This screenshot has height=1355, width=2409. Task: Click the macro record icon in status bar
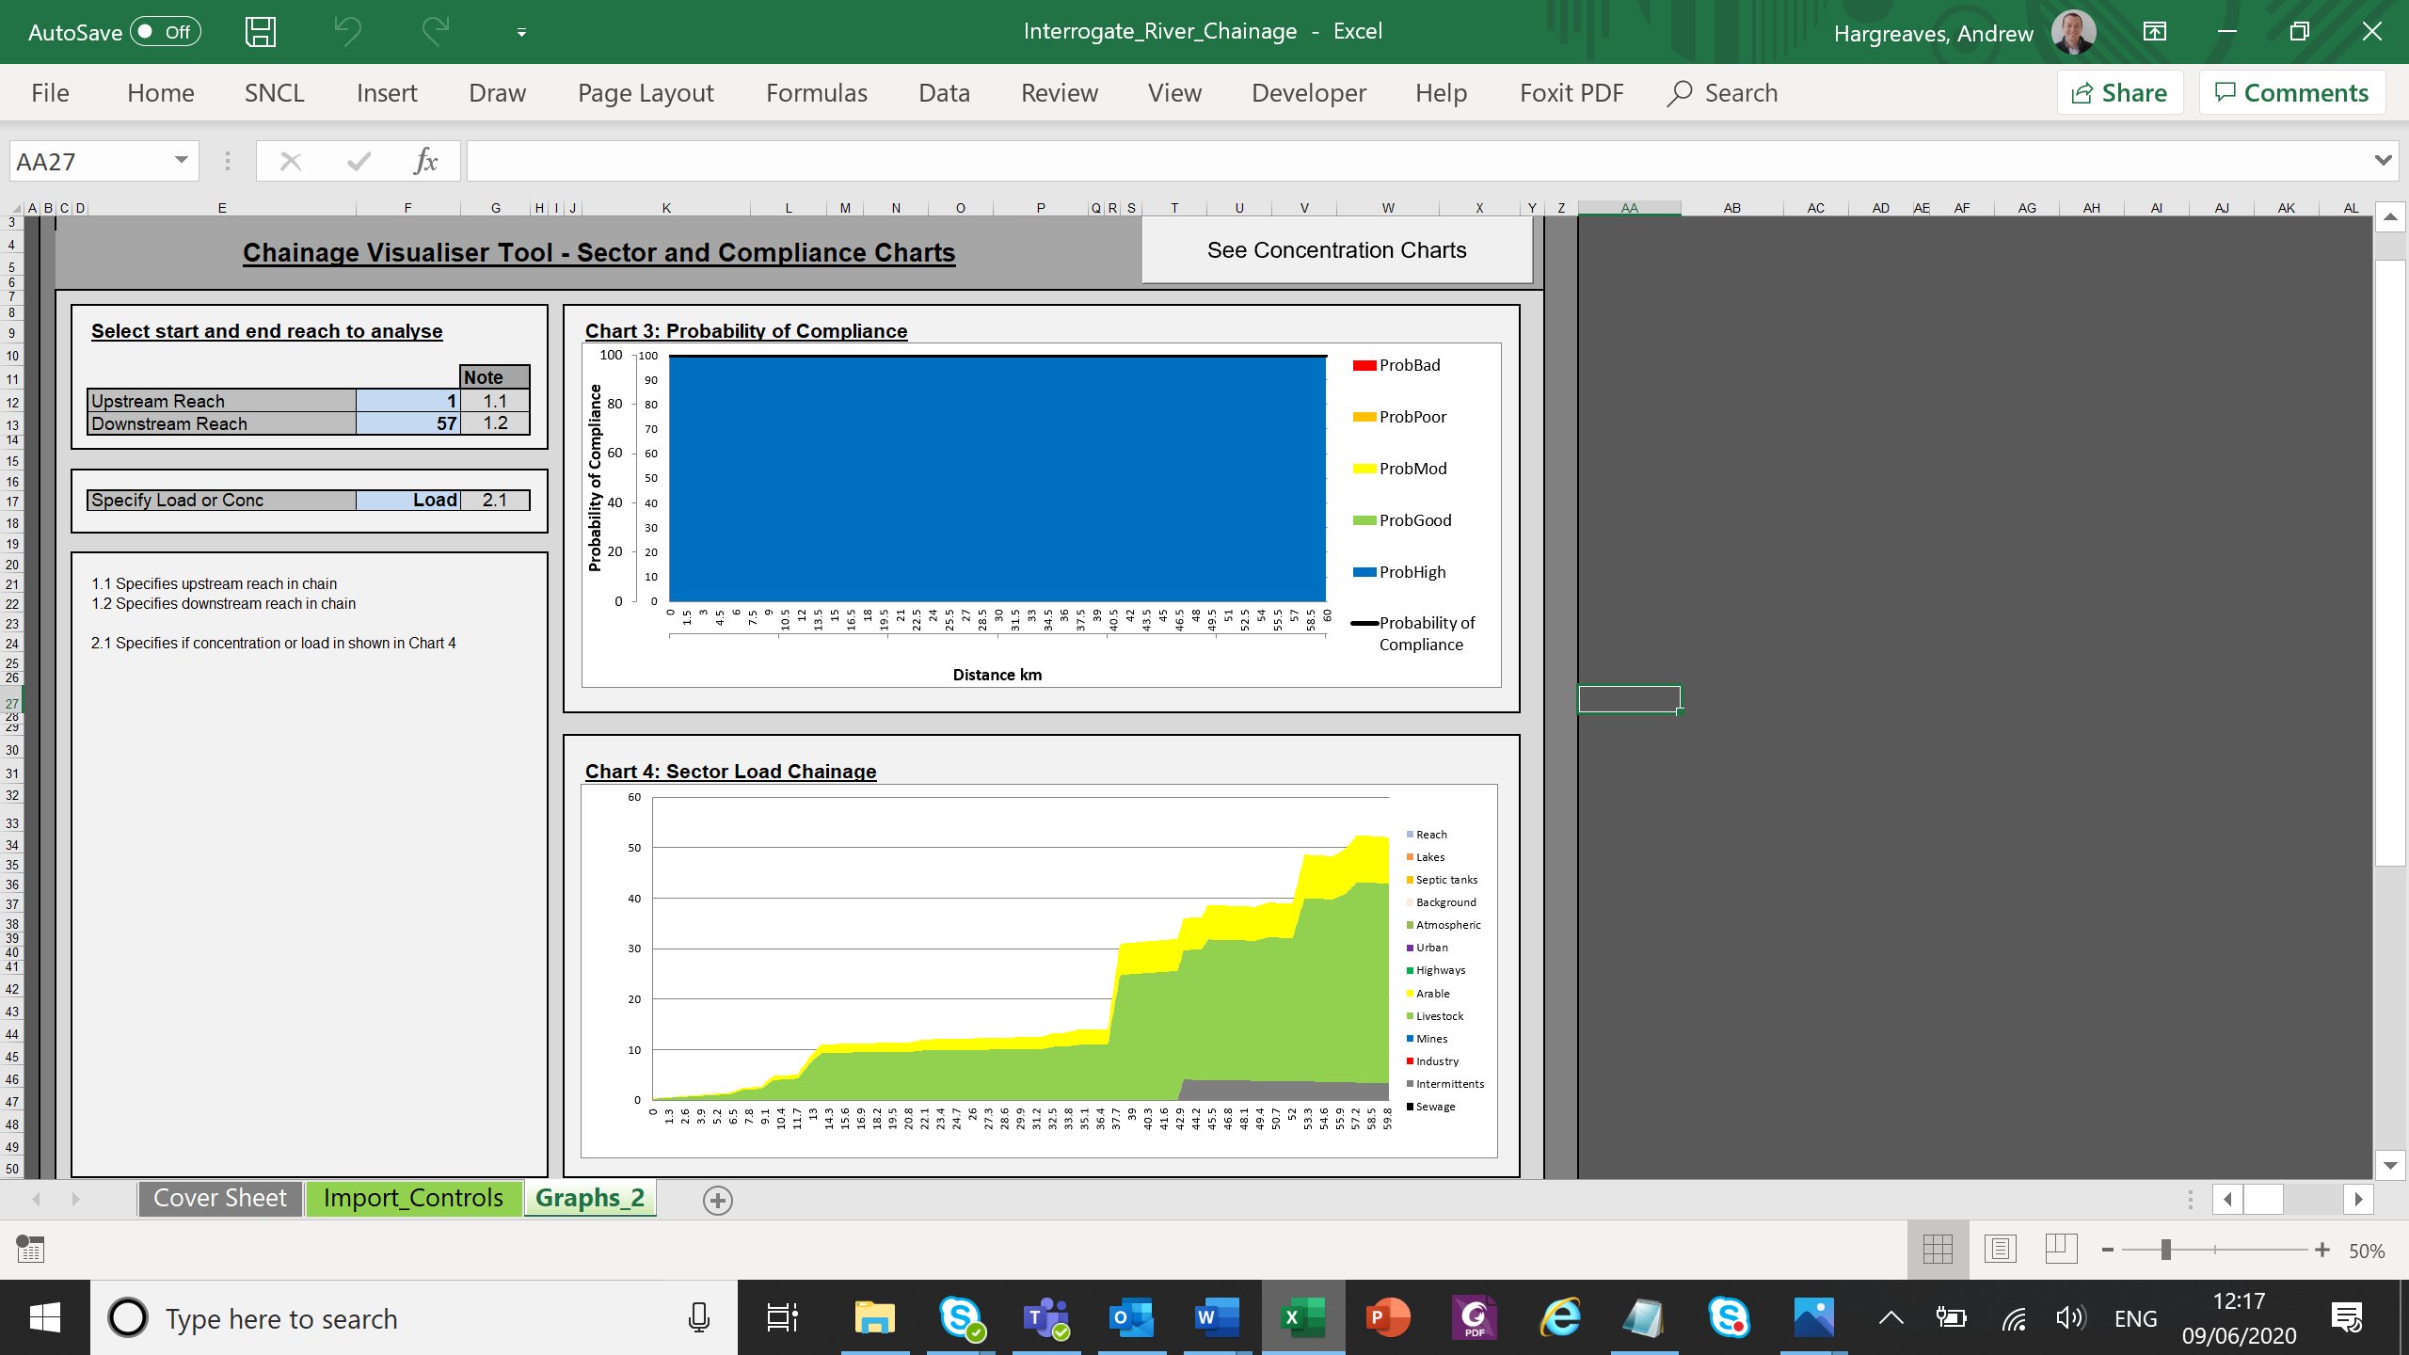[x=30, y=1250]
